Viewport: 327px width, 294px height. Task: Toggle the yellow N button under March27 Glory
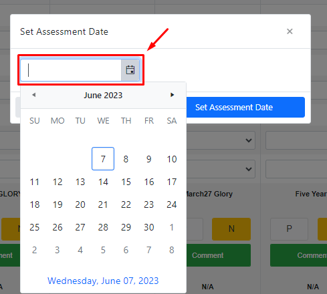[x=231, y=229]
